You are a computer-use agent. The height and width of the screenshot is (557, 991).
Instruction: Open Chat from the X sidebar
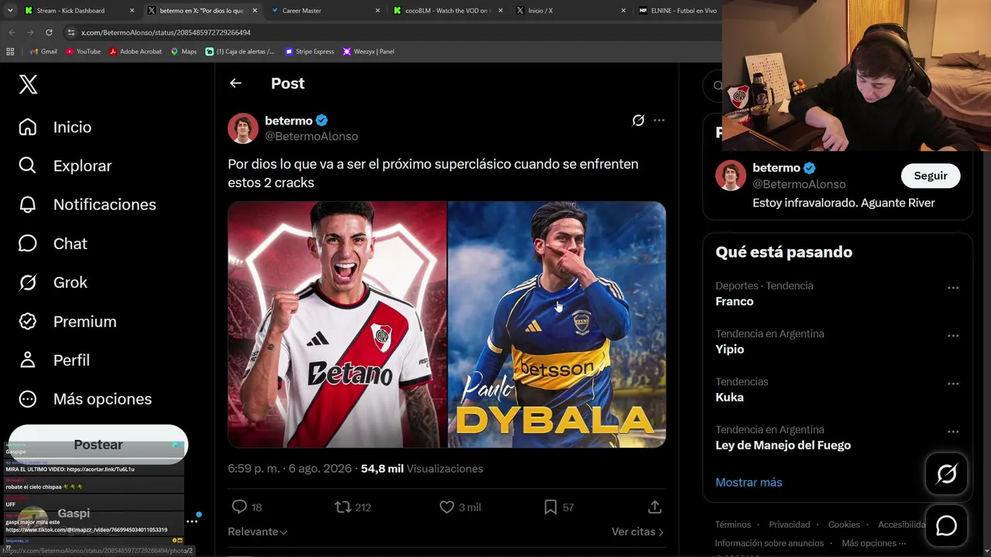(x=53, y=244)
